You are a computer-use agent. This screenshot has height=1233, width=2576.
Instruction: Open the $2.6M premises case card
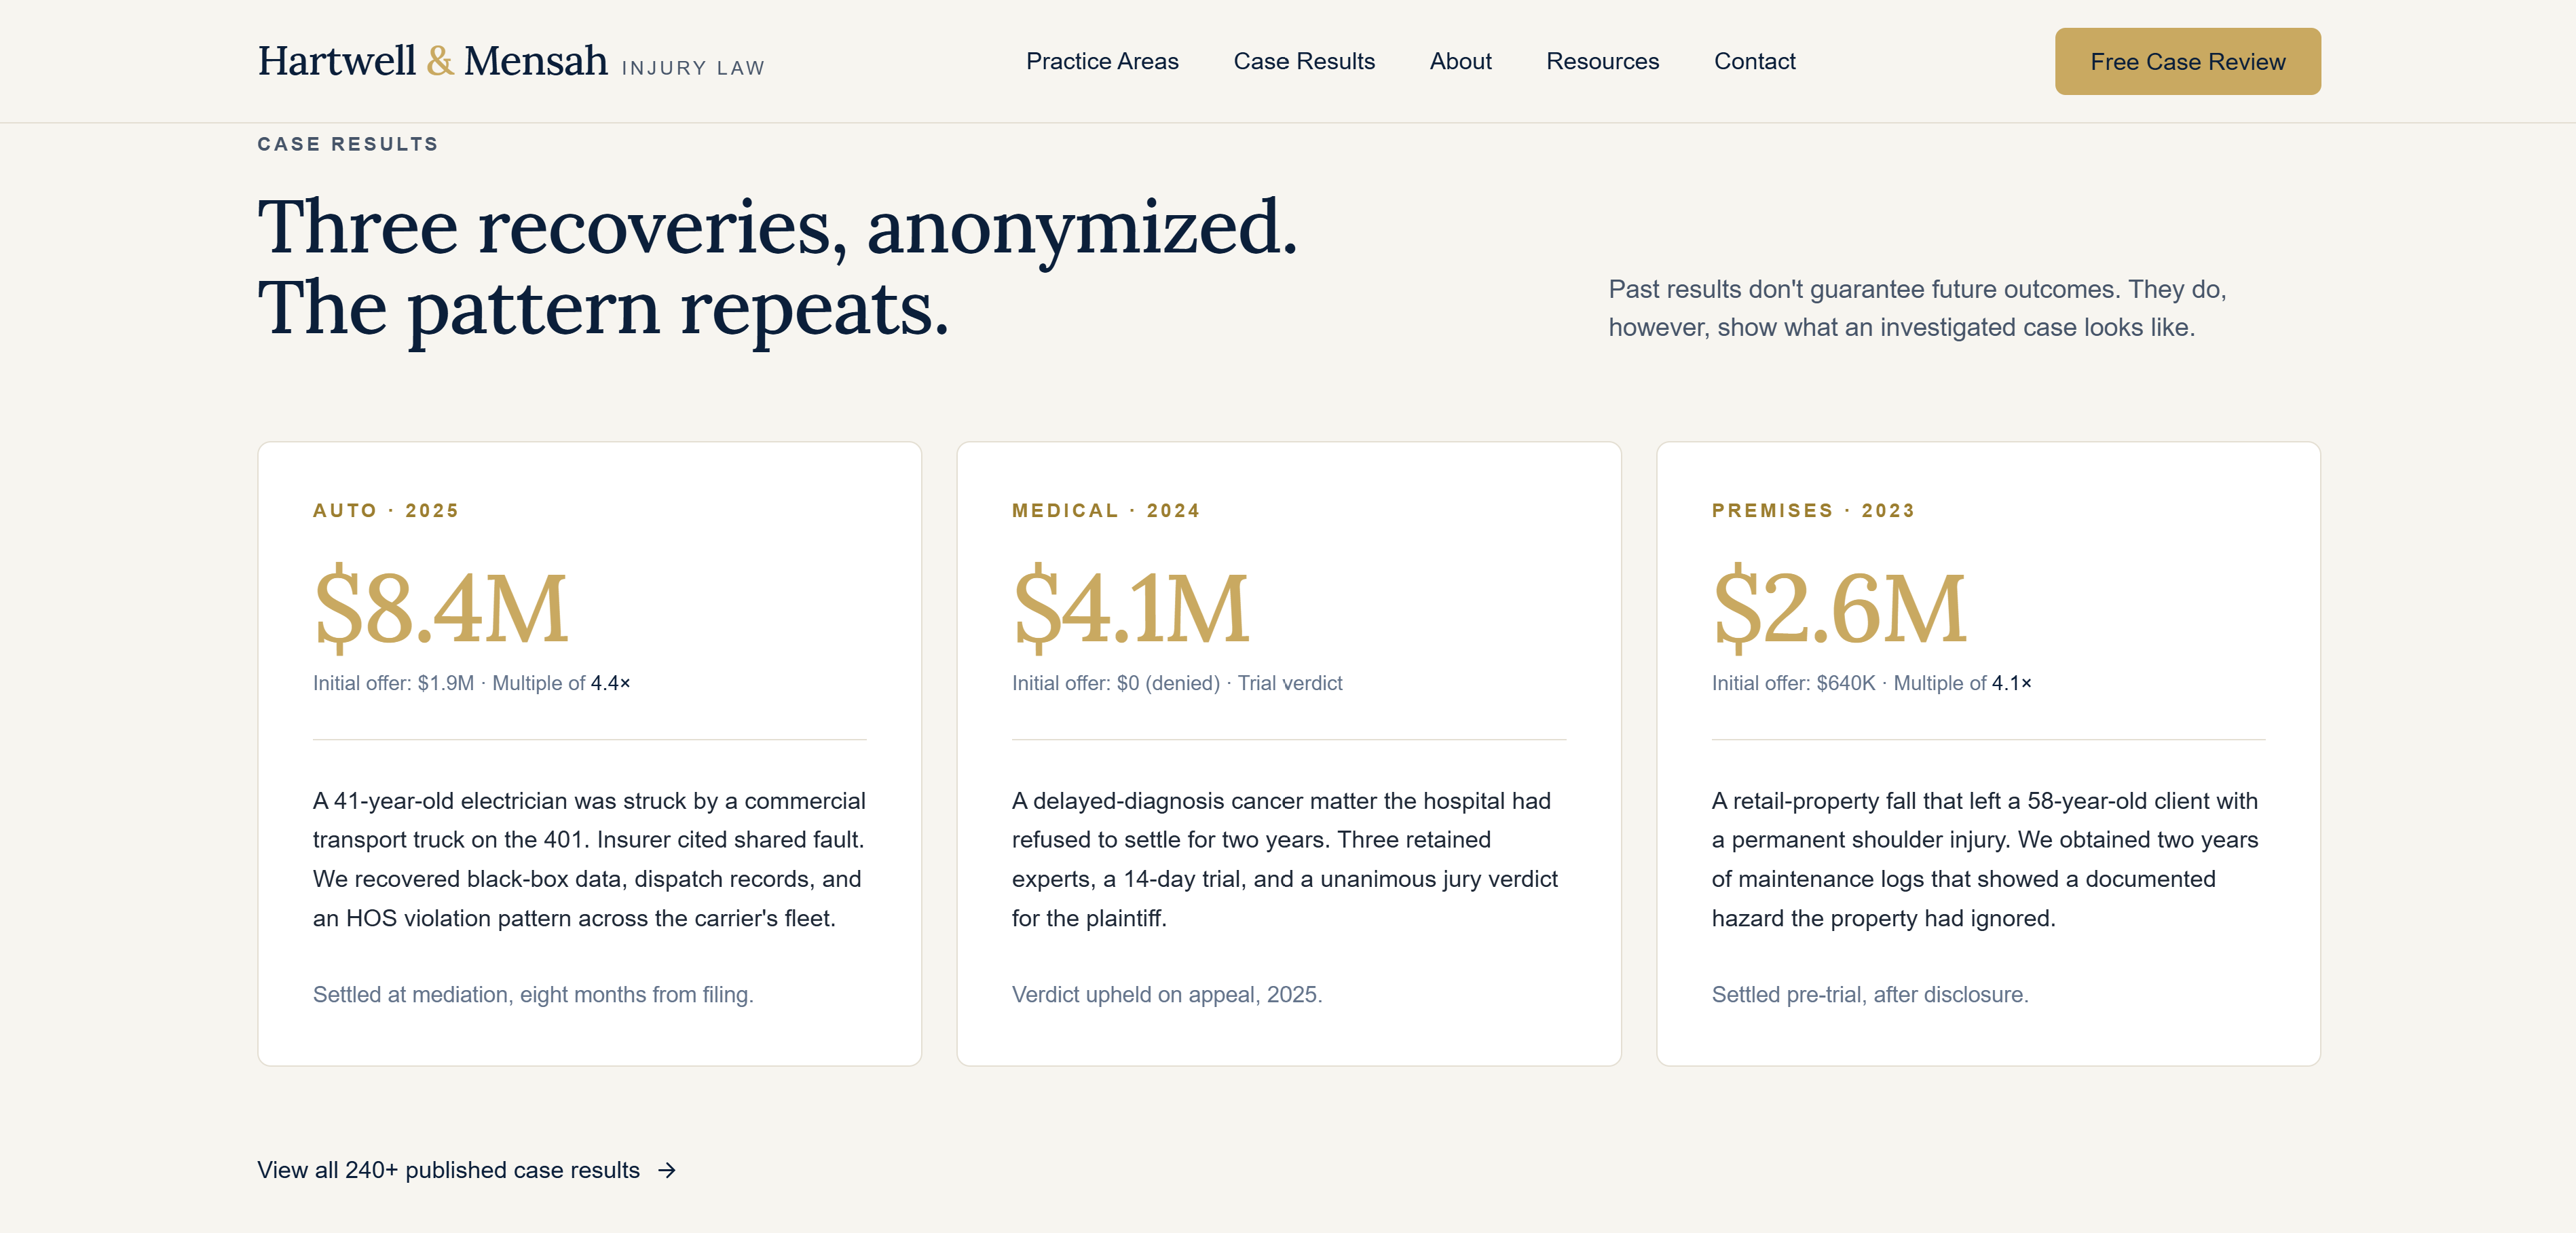coord(1987,753)
